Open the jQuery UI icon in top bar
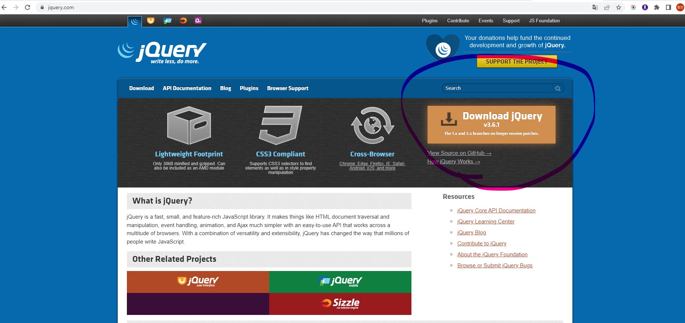The image size is (685, 323). click(x=151, y=21)
